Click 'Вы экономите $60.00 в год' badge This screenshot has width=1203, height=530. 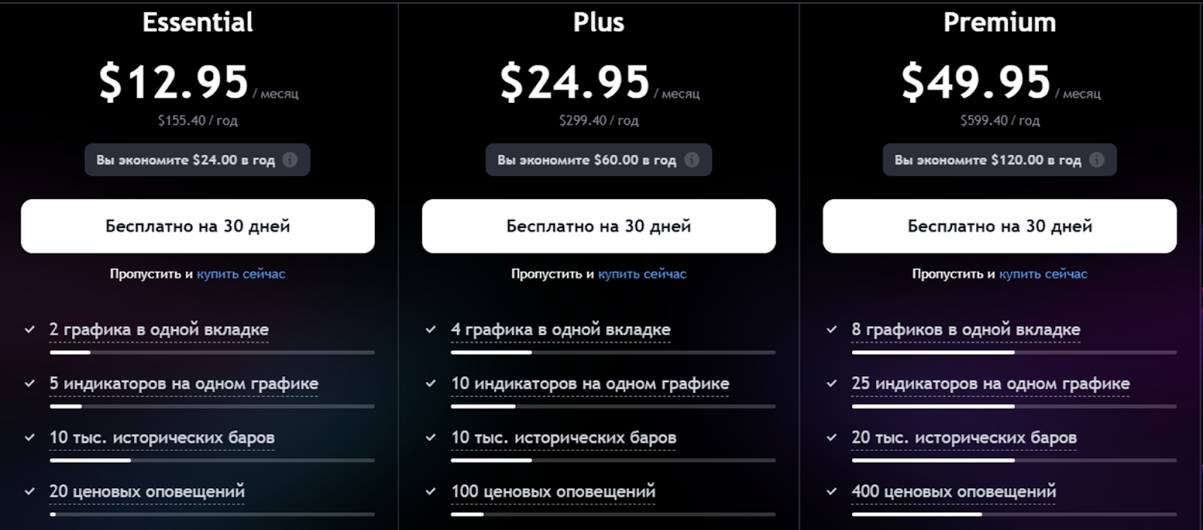(586, 159)
